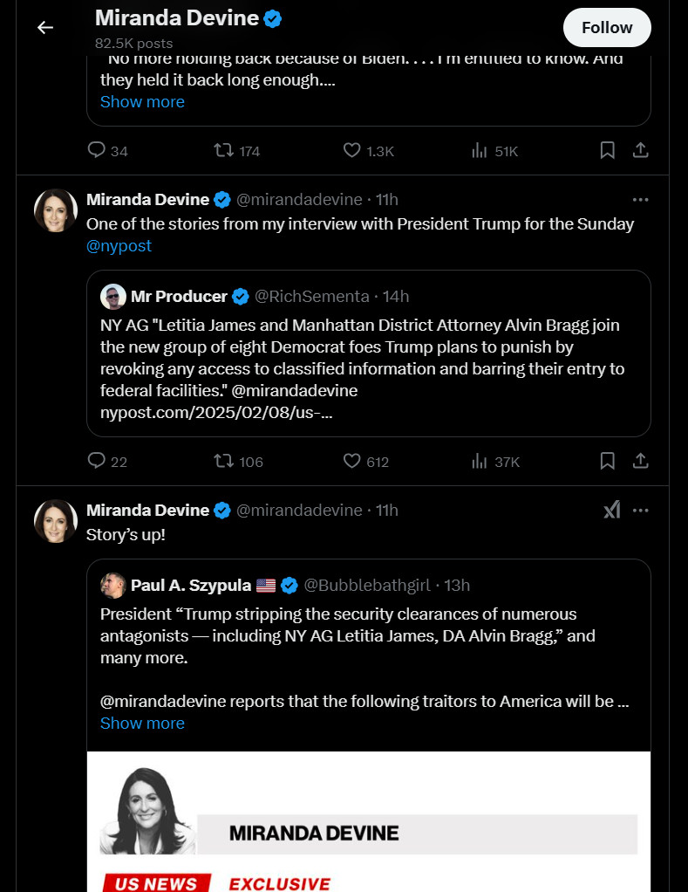Repost the post with 106 reposts
This screenshot has width=688, height=892.
[x=224, y=461]
